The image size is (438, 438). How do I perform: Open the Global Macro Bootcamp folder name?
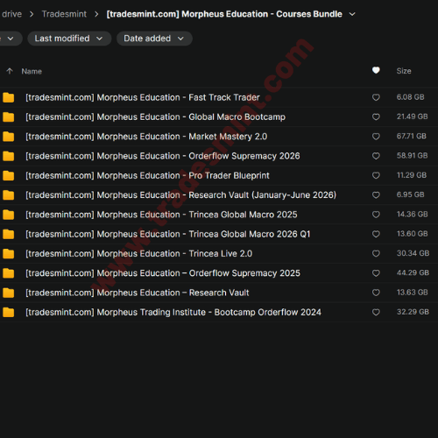click(155, 117)
